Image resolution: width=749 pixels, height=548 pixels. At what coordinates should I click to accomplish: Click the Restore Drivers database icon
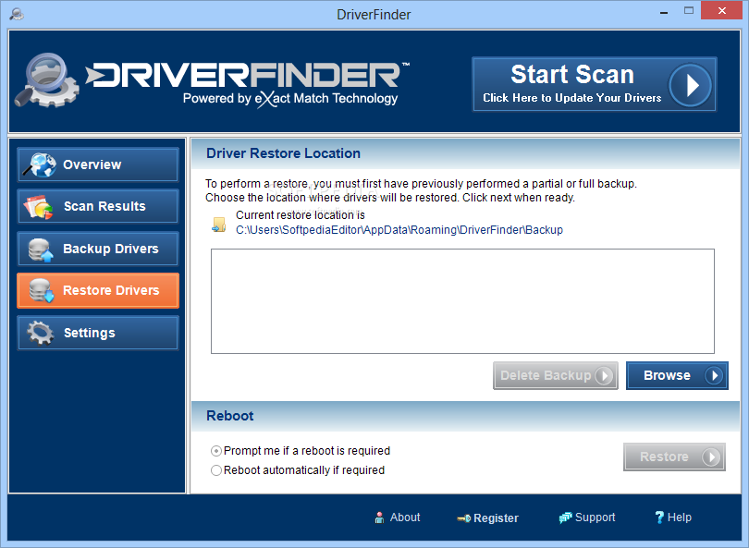coord(41,291)
